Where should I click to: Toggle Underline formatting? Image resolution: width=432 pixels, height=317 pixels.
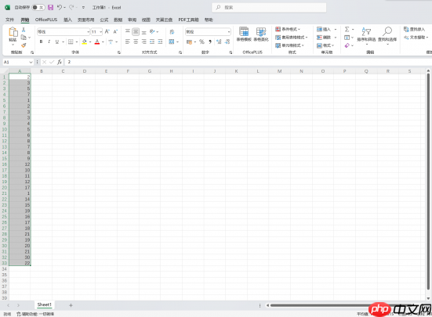point(57,41)
